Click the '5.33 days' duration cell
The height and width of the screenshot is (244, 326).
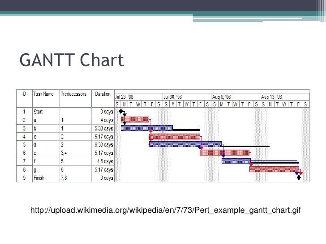pos(103,128)
